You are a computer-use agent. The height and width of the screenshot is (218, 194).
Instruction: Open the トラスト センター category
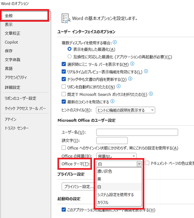pyautogui.click(x=17, y=128)
